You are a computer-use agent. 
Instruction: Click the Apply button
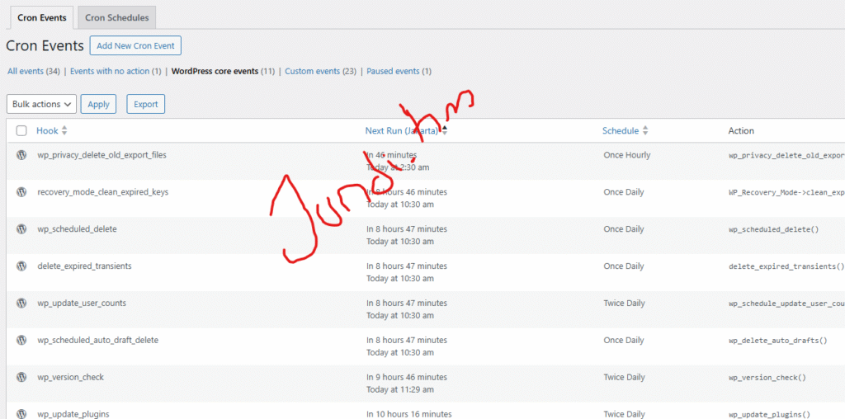[x=99, y=104]
